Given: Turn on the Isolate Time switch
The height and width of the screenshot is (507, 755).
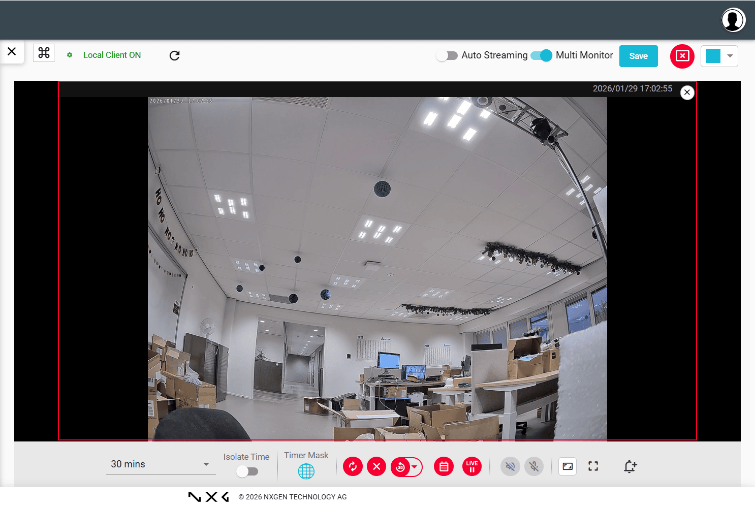Looking at the screenshot, I should (247, 471).
